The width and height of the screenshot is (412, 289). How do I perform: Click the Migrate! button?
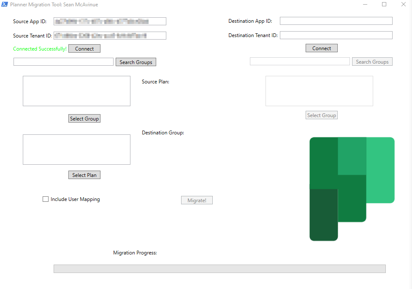click(x=197, y=200)
